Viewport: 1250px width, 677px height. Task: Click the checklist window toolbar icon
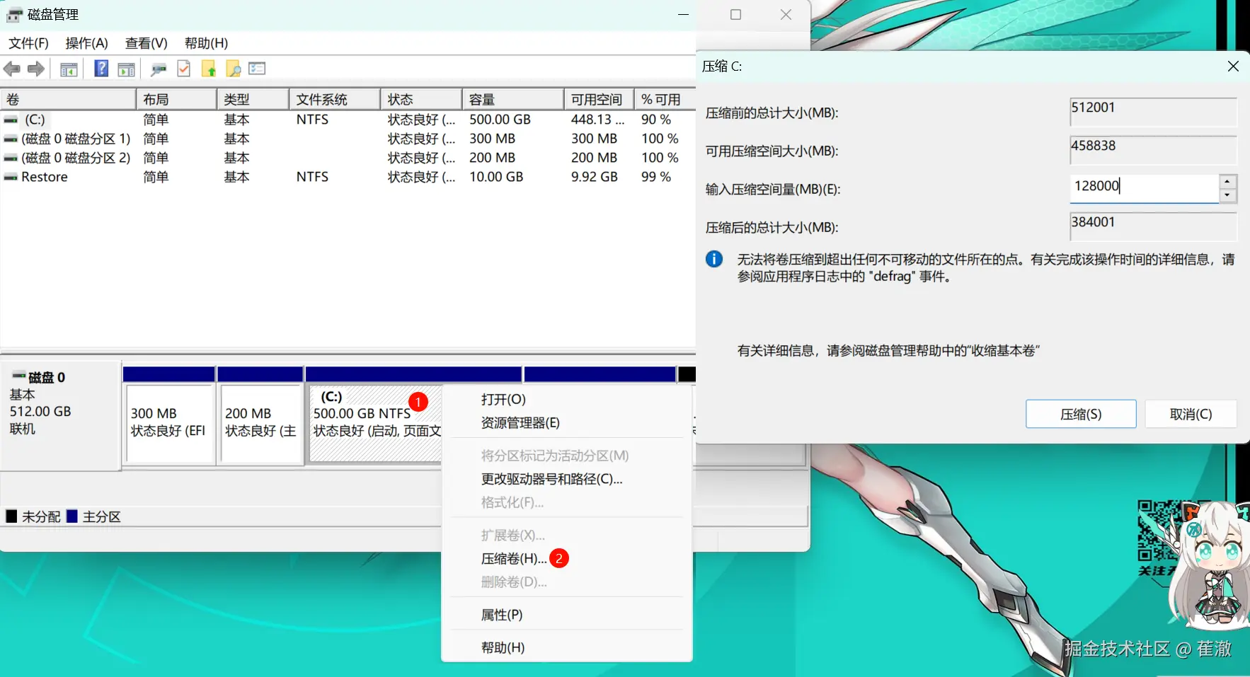[257, 69]
